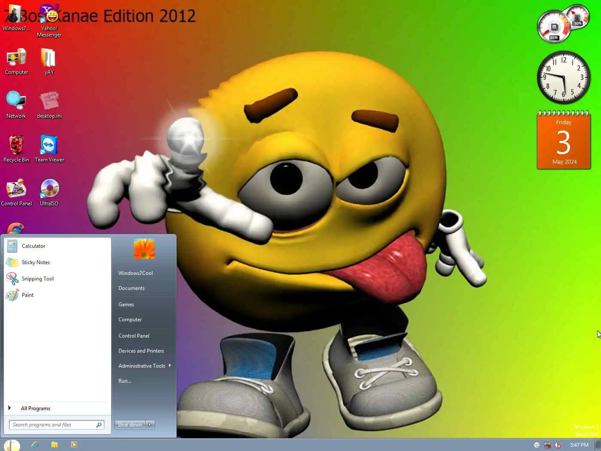Click the magnifier icon in search box
The height and width of the screenshot is (451, 601).
click(x=99, y=425)
